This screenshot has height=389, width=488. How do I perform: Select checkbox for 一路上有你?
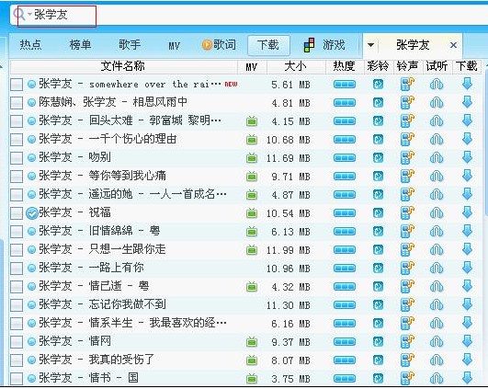pos(17,269)
